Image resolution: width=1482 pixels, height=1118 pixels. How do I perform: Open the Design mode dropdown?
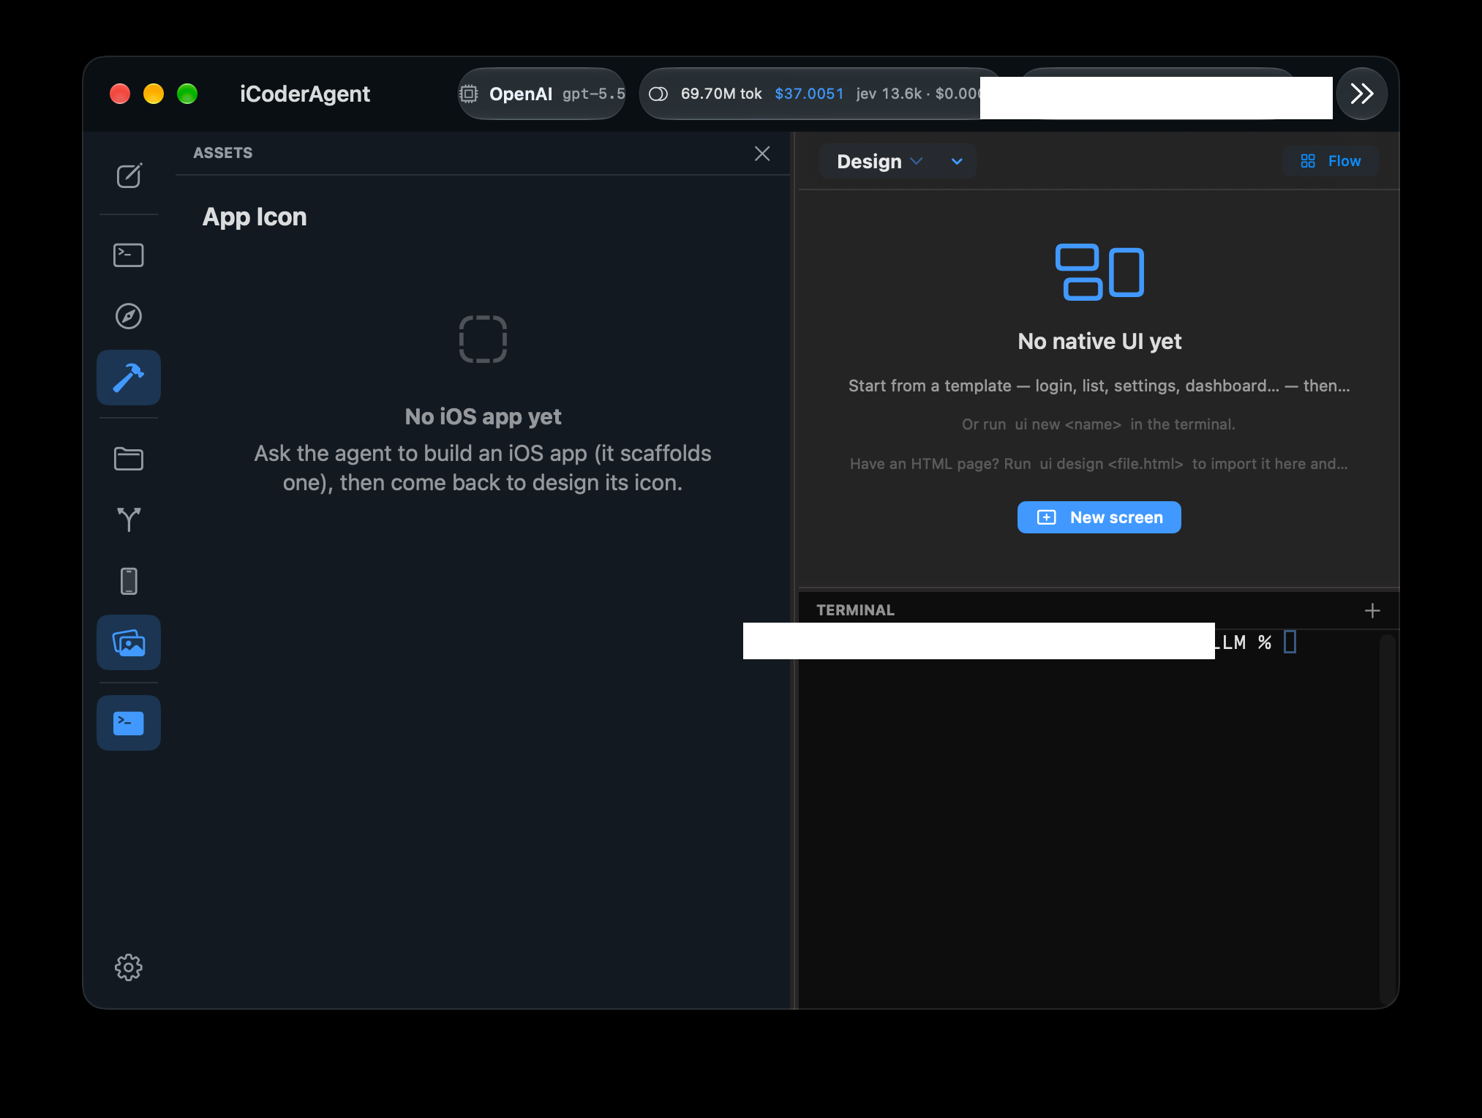[x=879, y=161]
